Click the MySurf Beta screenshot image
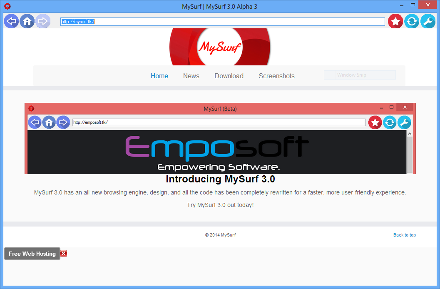The image size is (440, 289). 220,138
